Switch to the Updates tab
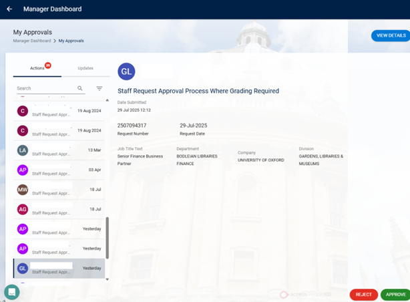This screenshot has width=410, height=302. point(85,68)
